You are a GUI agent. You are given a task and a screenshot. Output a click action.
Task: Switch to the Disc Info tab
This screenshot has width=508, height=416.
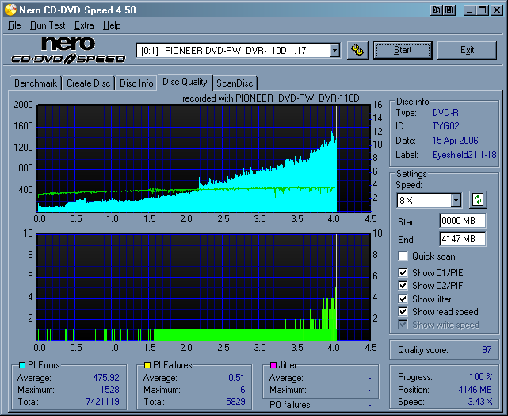tap(136, 83)
